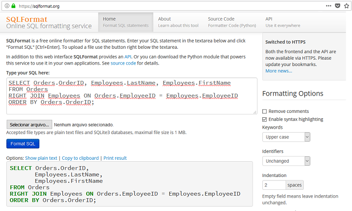The width and height of the screenshot is (352, 211).
Task: Click the Keywords label
Action: tap(272, 127)
